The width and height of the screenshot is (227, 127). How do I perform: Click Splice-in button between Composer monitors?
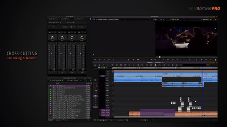coord(152,60)
